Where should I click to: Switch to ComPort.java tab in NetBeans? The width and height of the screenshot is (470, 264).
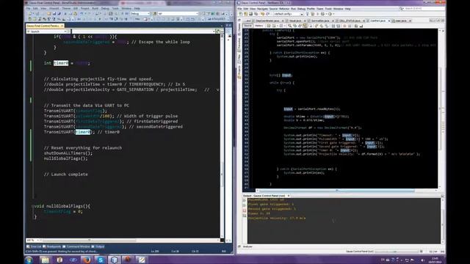click(x=377, y=21)
